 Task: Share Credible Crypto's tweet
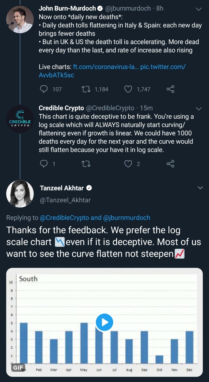(x=170, y=164)
